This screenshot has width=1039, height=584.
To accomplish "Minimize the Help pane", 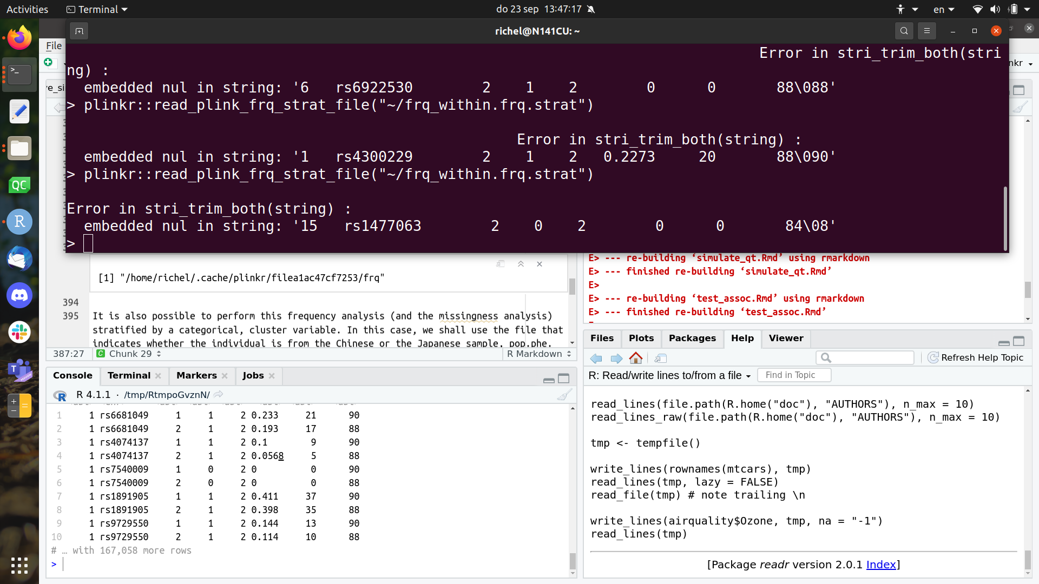I will tap(1004, 342).
